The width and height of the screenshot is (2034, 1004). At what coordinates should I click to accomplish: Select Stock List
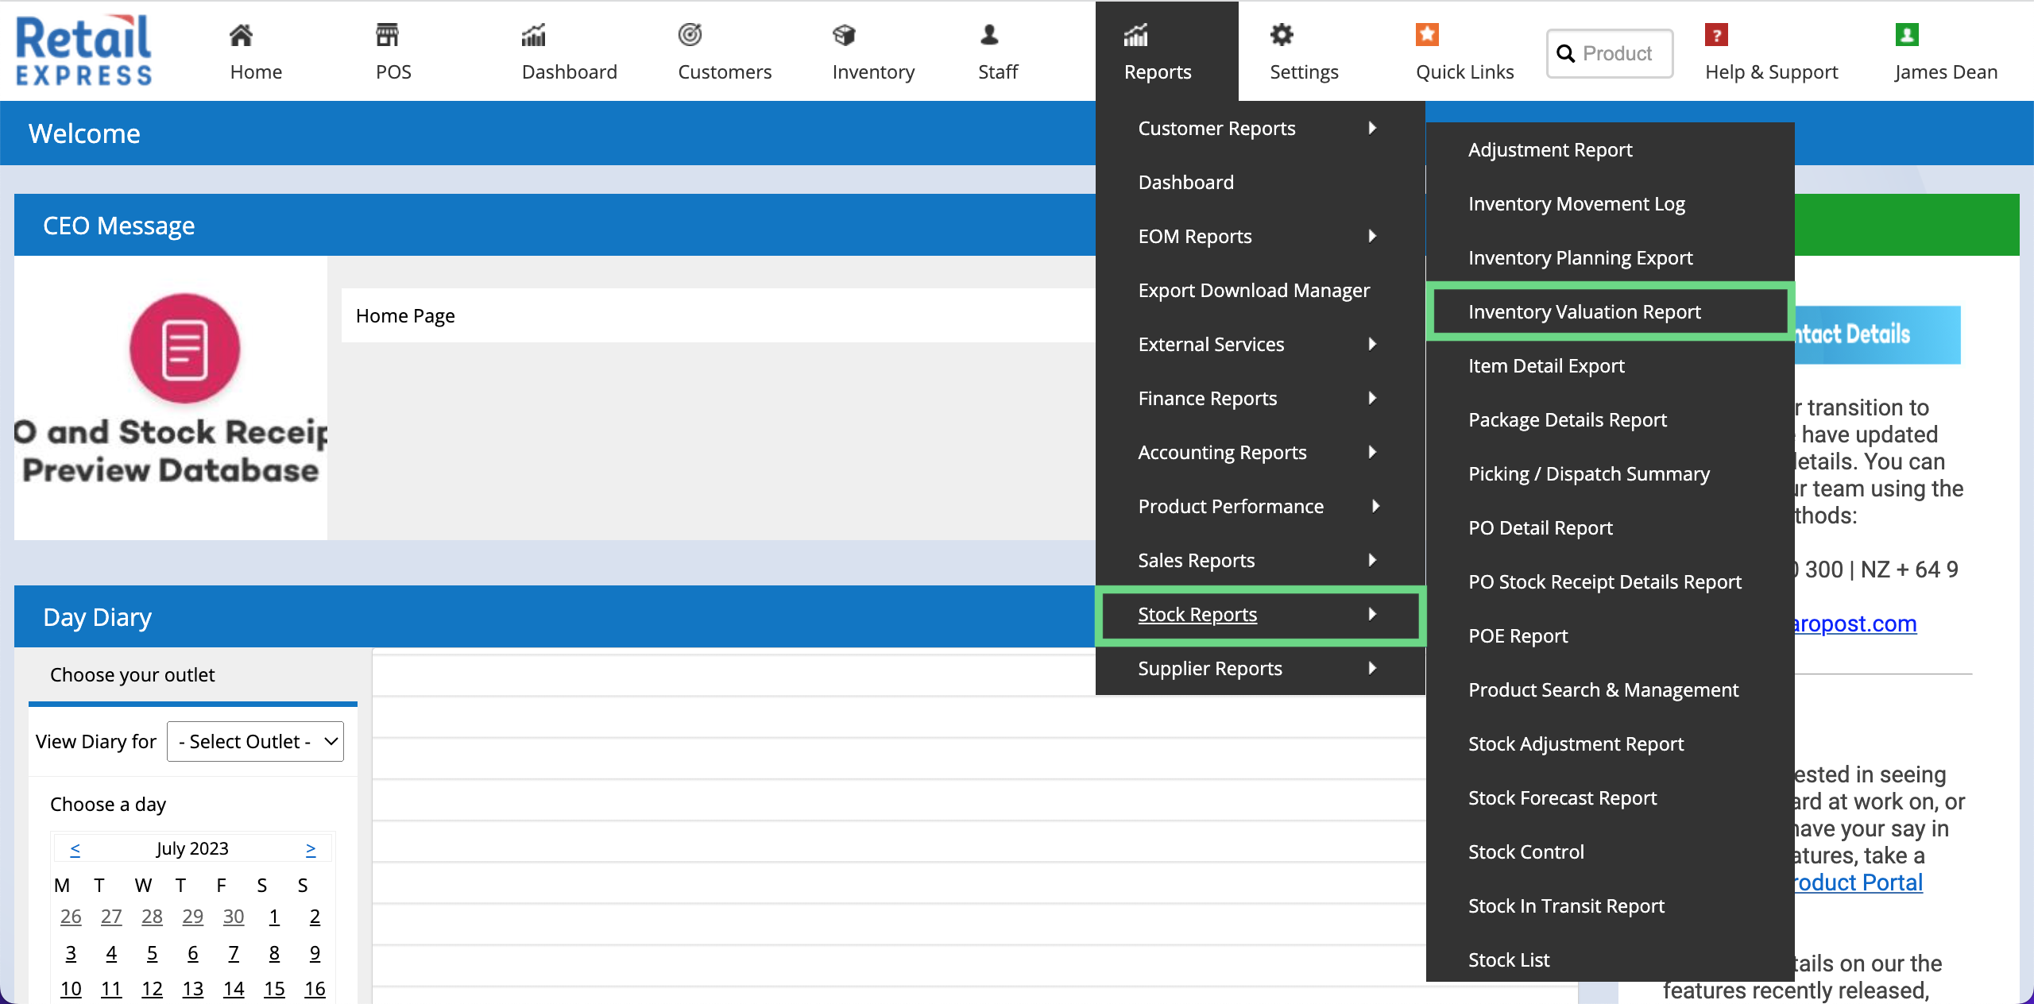click(1509, 960)
